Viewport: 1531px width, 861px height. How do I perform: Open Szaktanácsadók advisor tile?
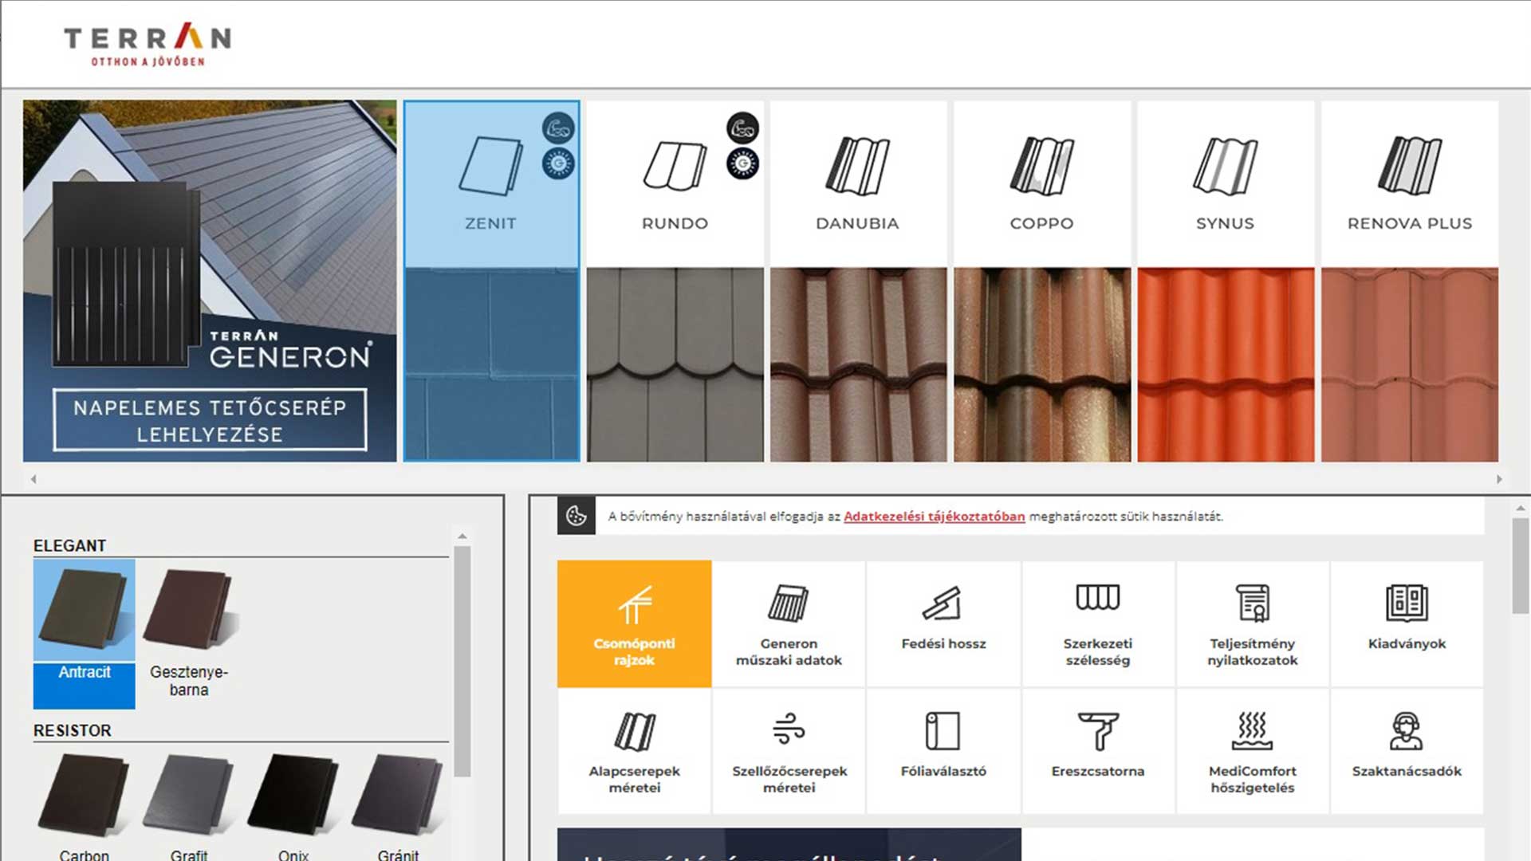point(1407,752)
